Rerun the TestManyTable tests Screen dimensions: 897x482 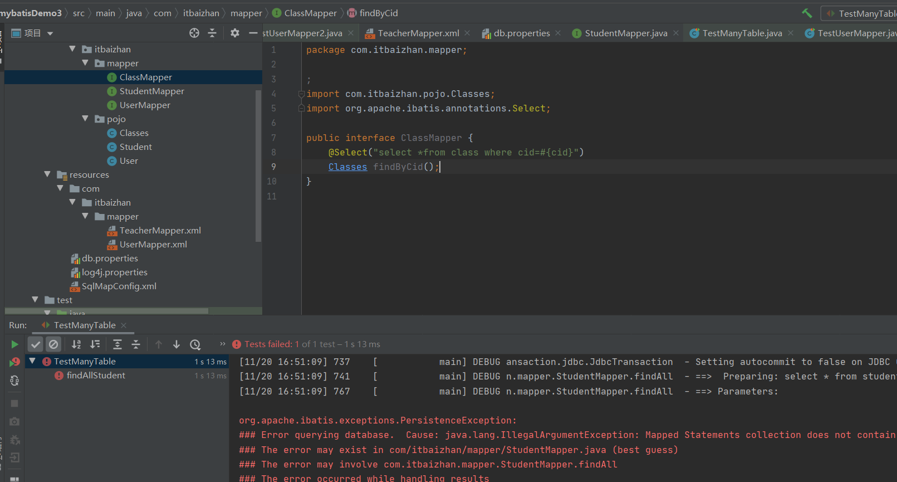coord(14,344)
